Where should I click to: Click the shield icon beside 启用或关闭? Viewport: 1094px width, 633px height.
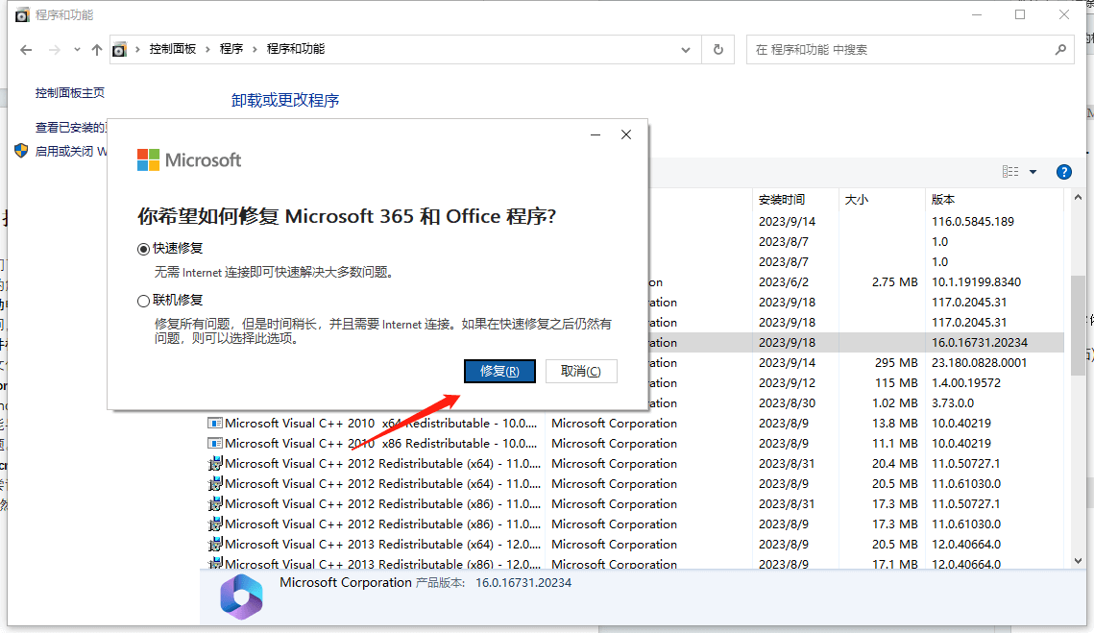point(21,151)
